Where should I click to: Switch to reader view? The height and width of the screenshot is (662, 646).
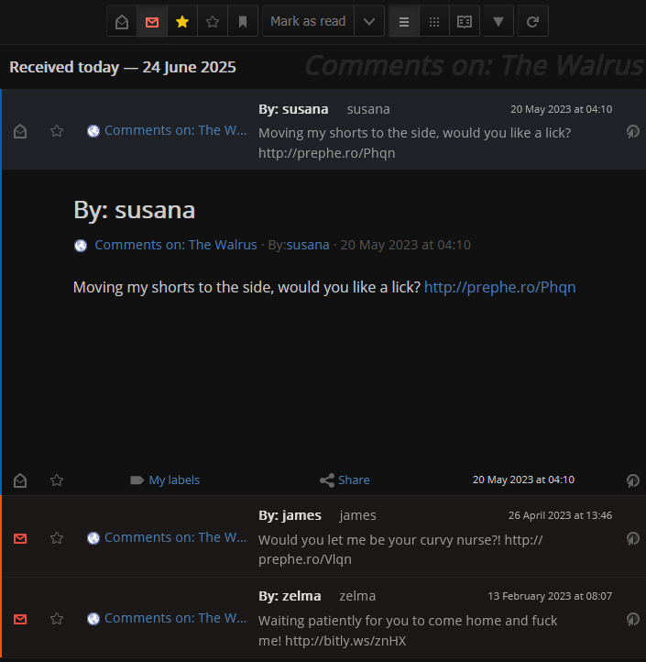click(465, 21)
